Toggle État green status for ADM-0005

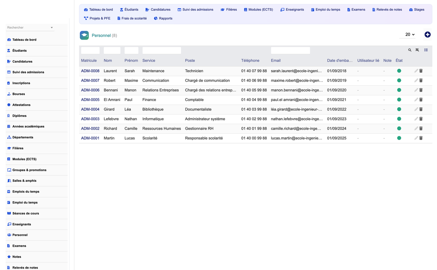tap(399, 100)
